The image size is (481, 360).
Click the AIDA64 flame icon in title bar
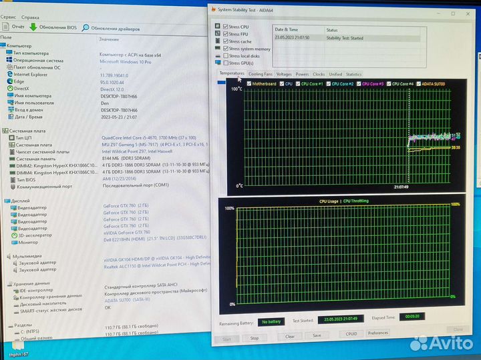click(214, 9)
